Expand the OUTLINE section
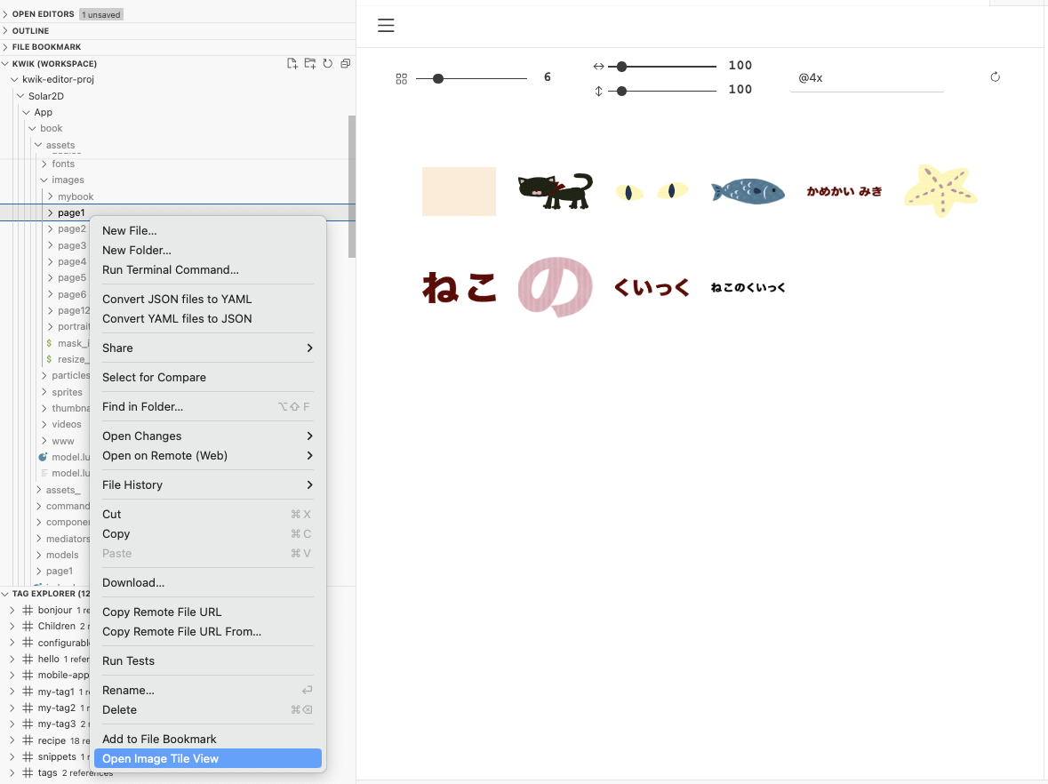The width and height of the screenshot is (1048, 784). (x=30, y=31)
